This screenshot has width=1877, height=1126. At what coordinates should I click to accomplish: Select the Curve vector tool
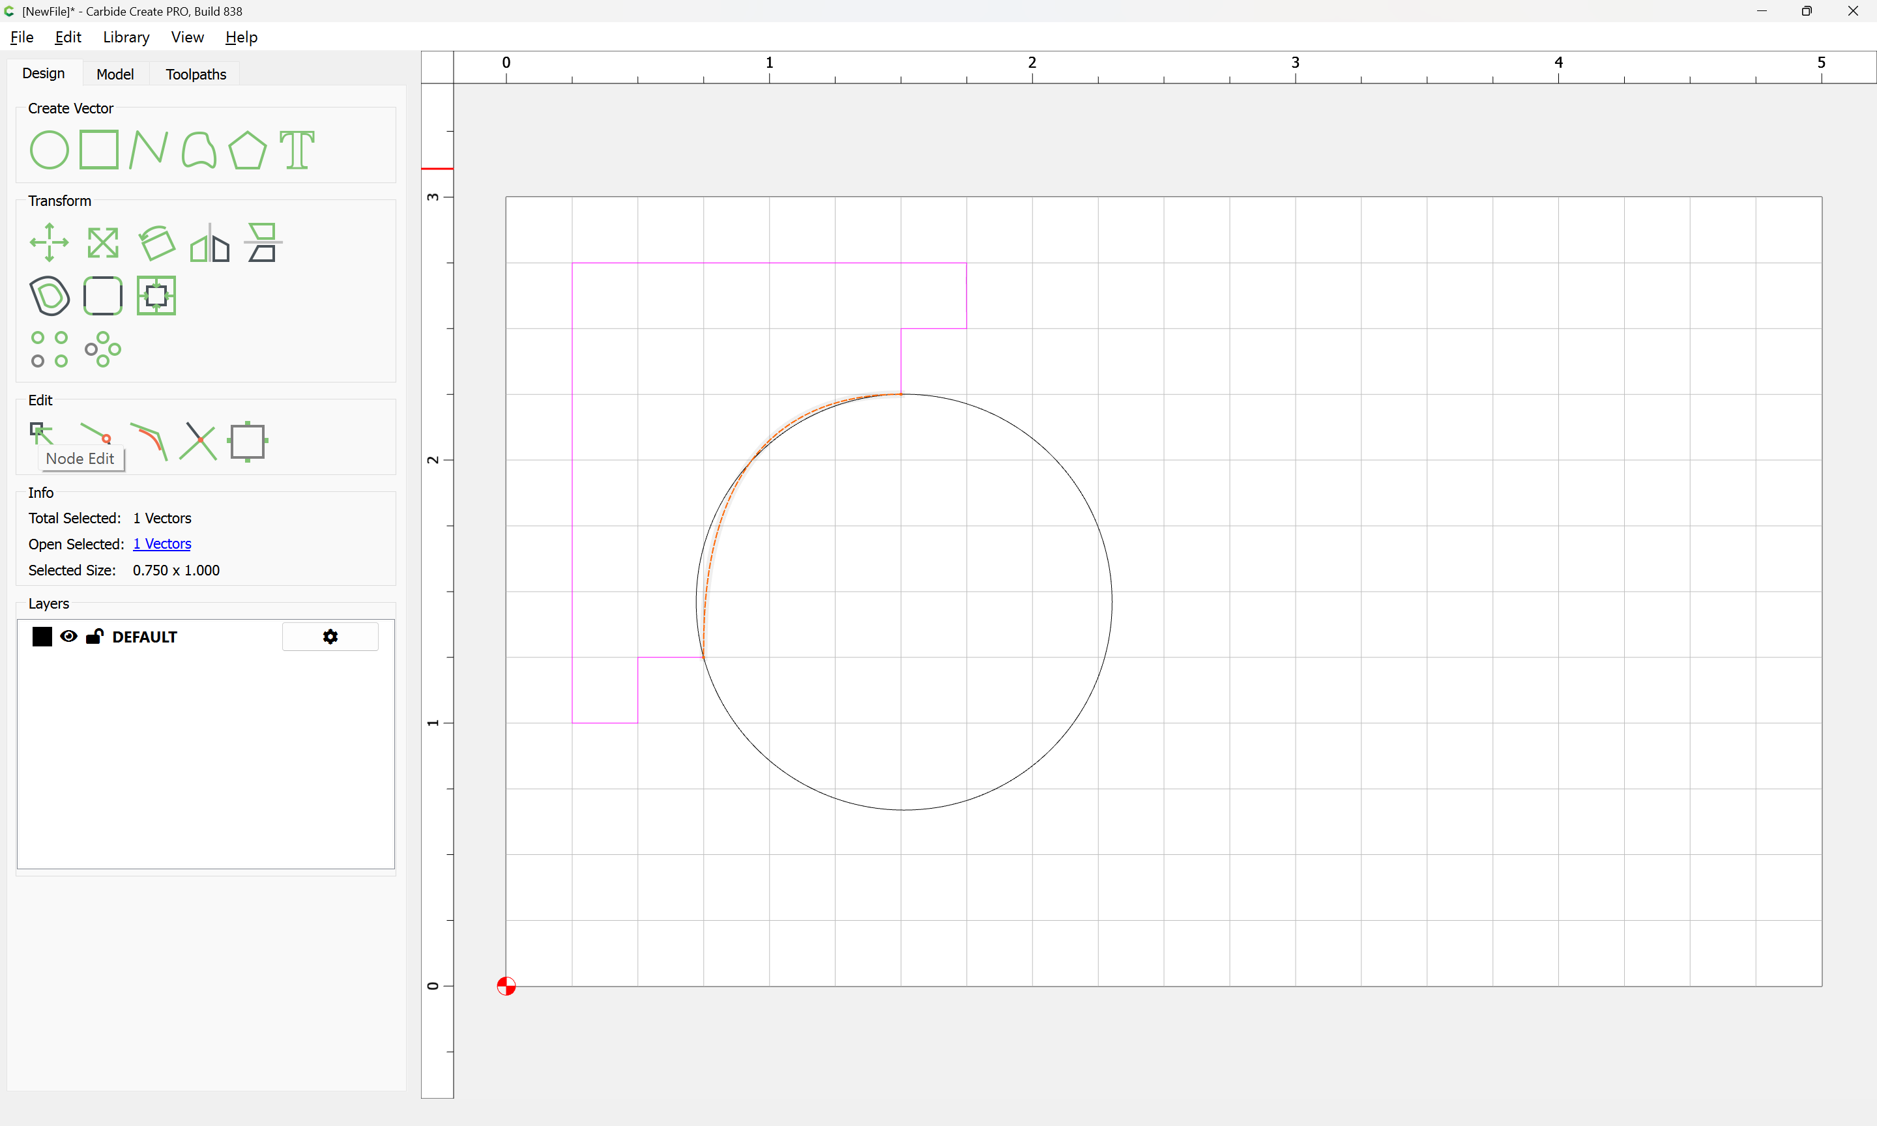[x=199, y=149]
